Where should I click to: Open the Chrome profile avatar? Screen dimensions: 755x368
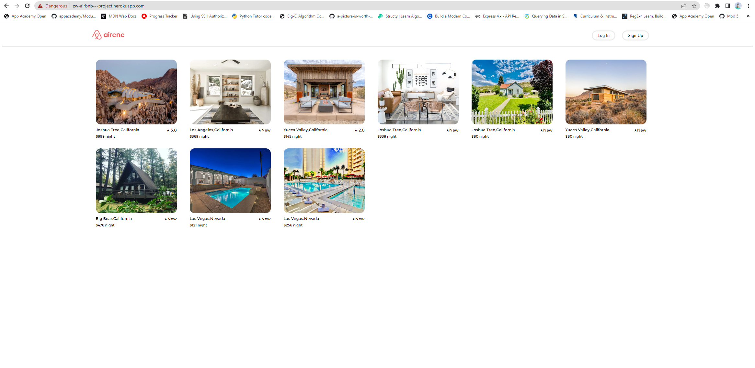coord(738,6)
